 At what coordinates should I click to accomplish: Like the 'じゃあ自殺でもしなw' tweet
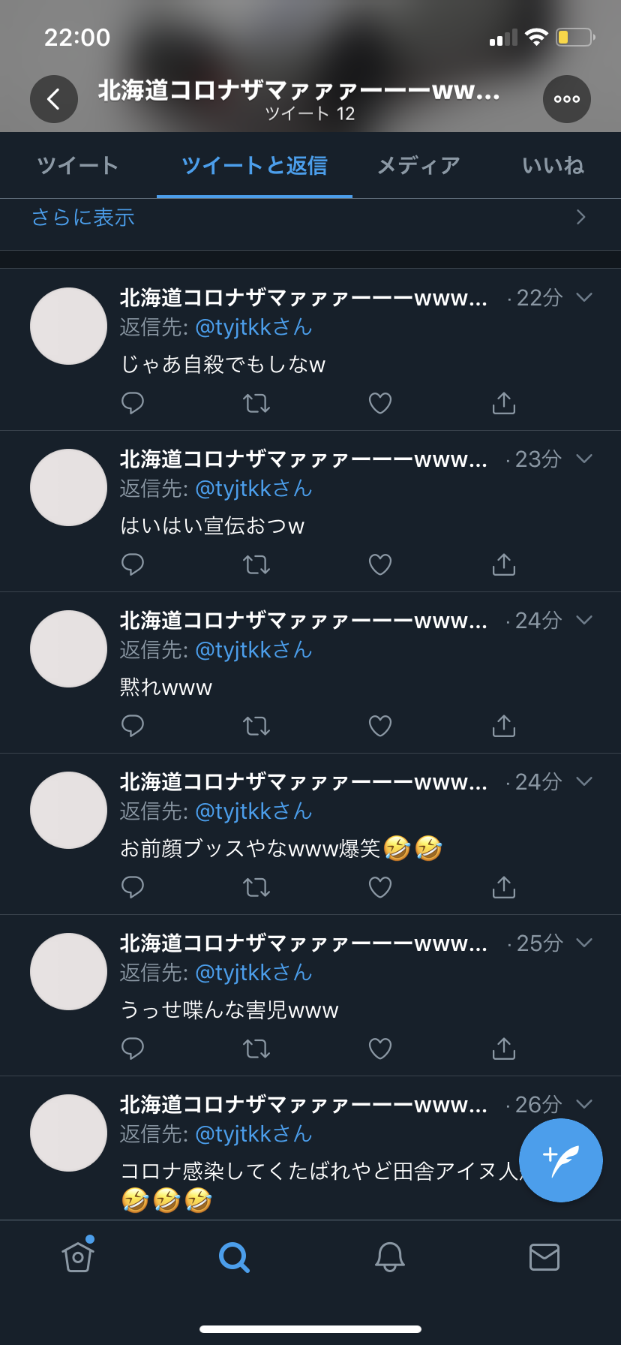[380, 403]
